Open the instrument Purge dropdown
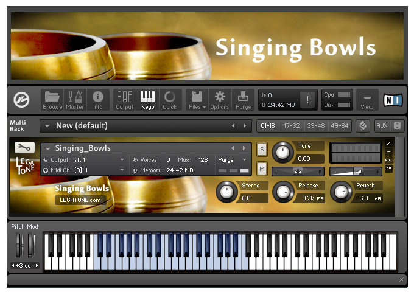The height and width of the screenshot is (292, 414). pyautogui.click(x=232, y=160)
